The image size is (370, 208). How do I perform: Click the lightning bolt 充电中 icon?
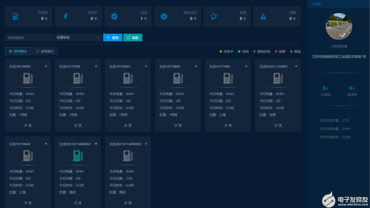click(x=65, y=16)
